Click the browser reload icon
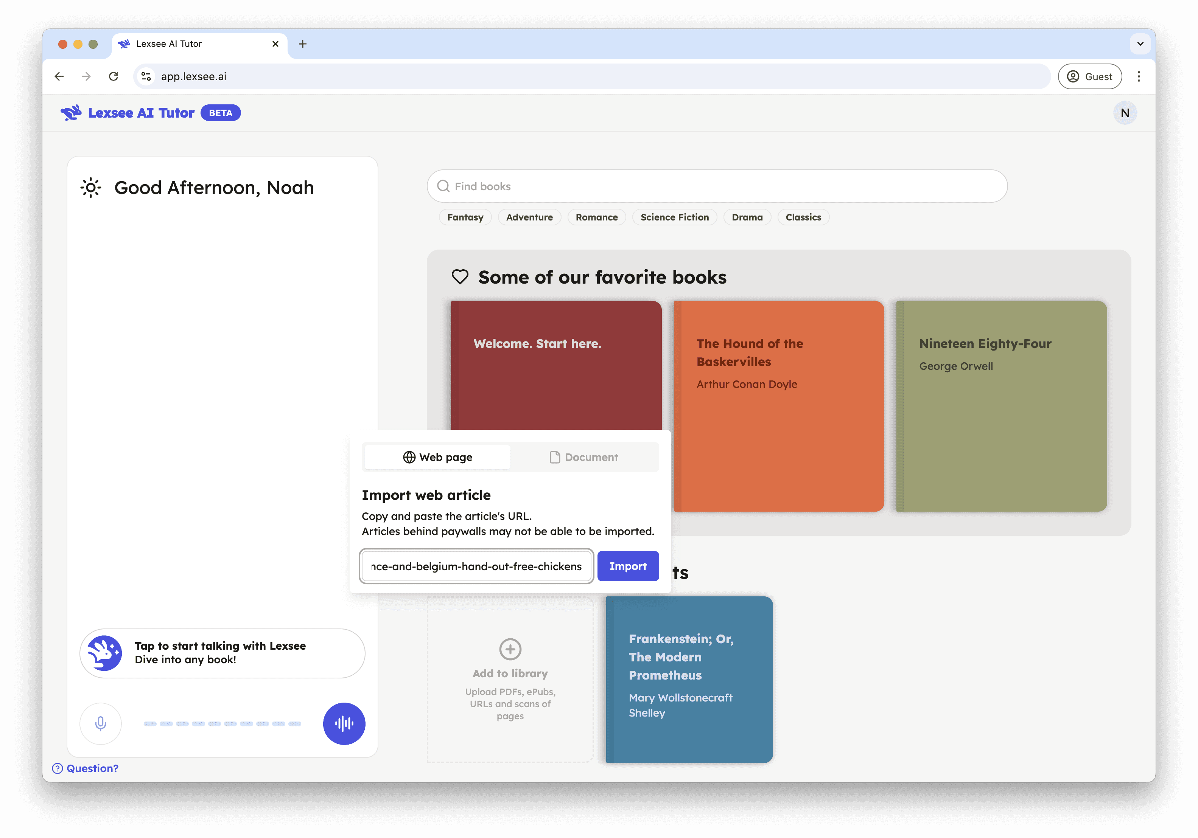 point(113,77)
